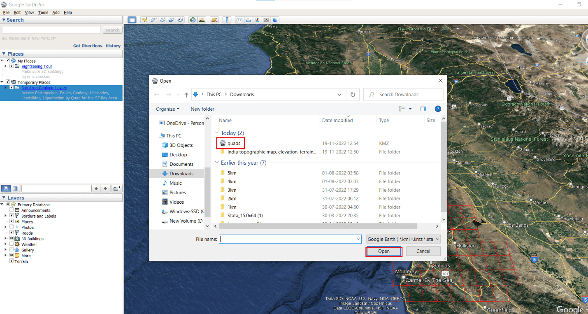Expand the Sightseeing Tour tree node
588x314 pixels.
coord(6,66)
